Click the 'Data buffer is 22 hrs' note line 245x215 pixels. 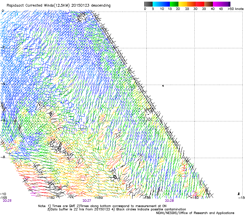click(117, 209)
